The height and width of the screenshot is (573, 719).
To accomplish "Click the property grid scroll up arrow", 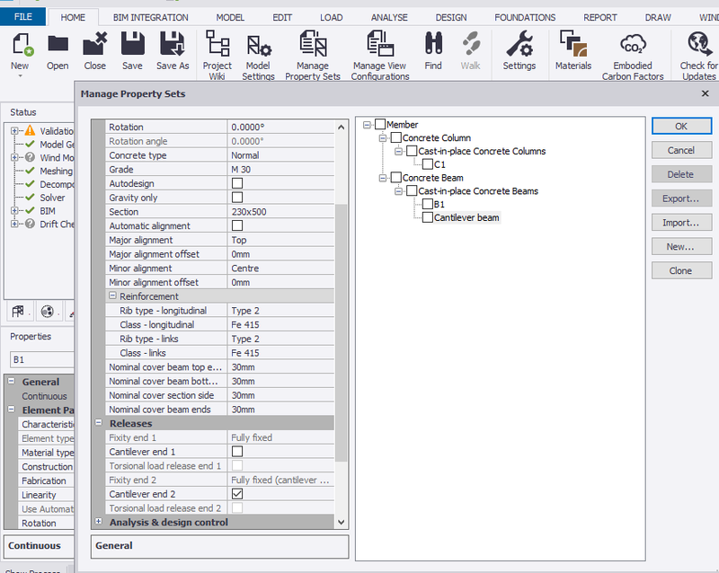I will 342,128.
